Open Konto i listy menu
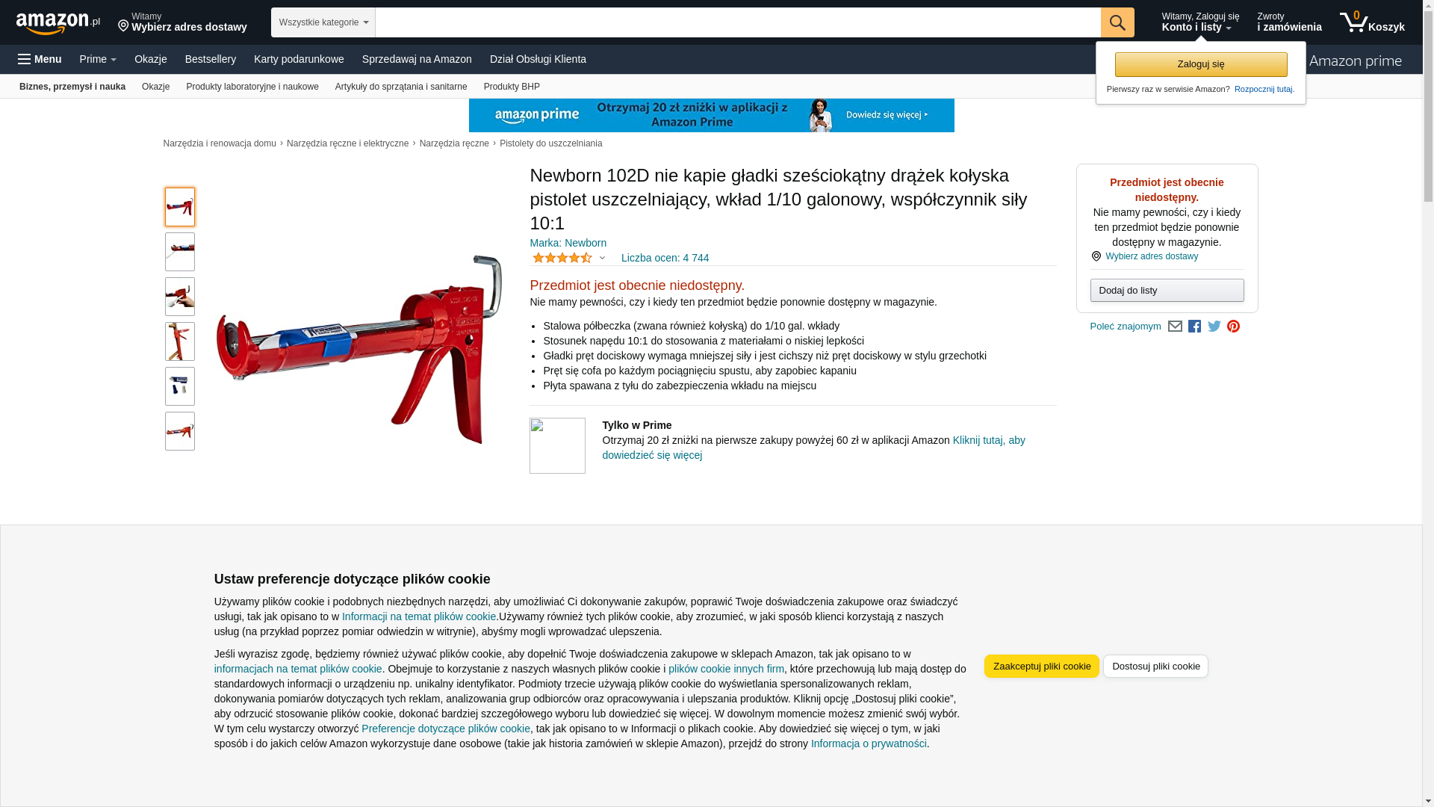This screenshot has width=1434, height=807. coord(1200,22)
